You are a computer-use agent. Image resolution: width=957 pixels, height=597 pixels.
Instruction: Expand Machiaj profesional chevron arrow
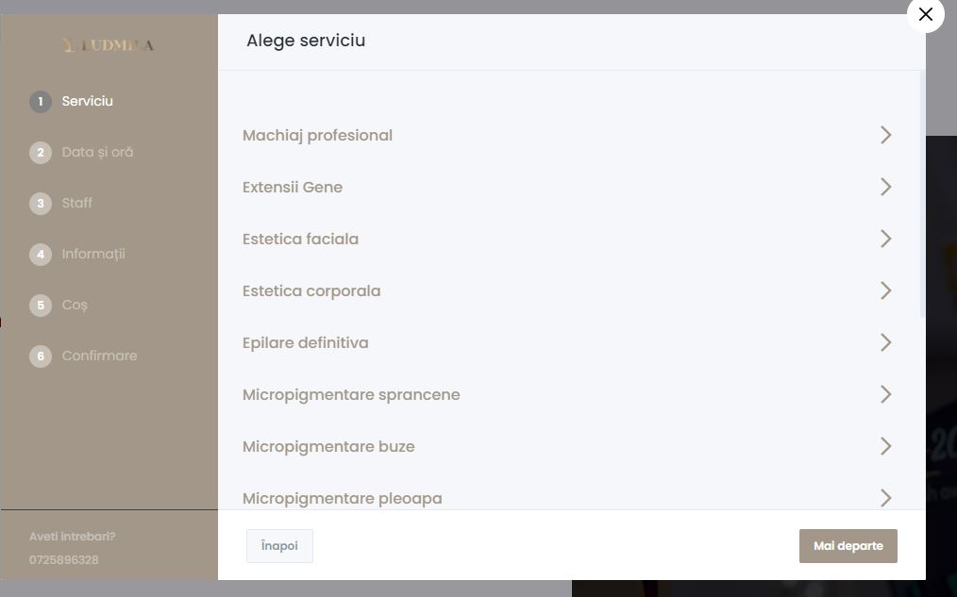[x=885, y=135]
